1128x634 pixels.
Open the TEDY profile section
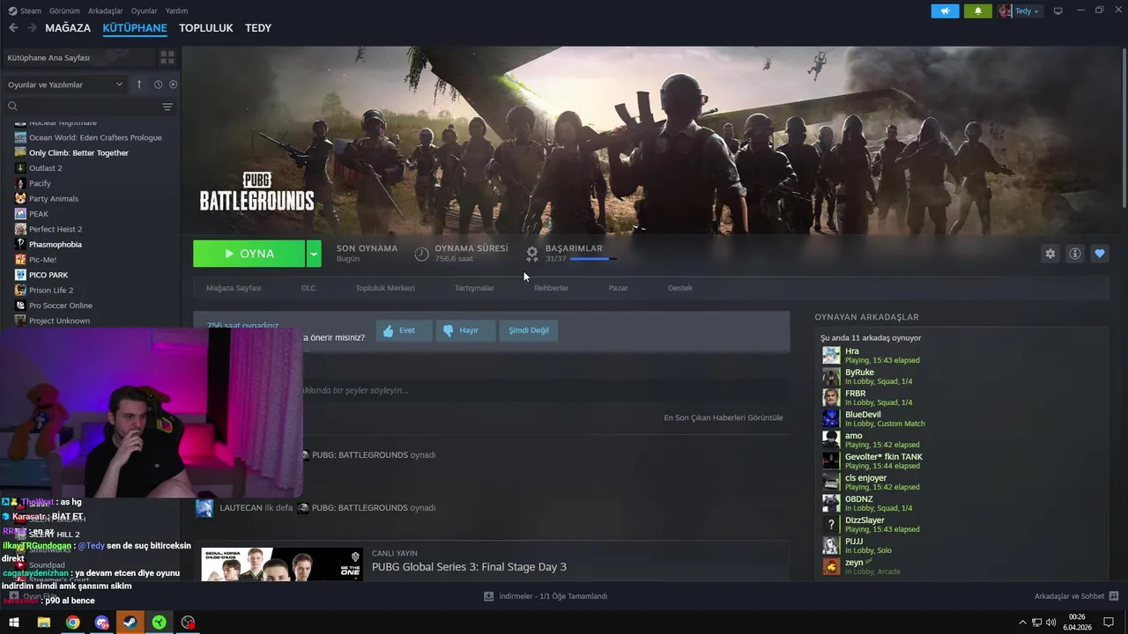tap(258, 28)
